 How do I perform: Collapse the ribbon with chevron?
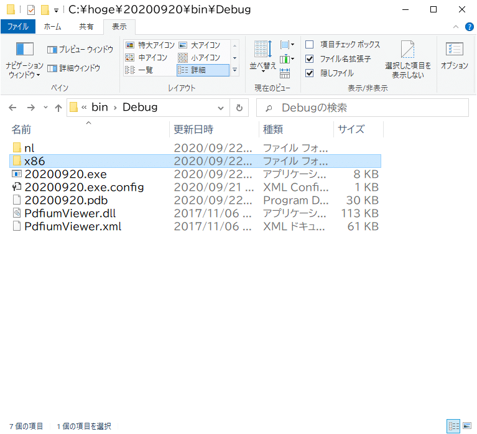(x=456, y=27)
